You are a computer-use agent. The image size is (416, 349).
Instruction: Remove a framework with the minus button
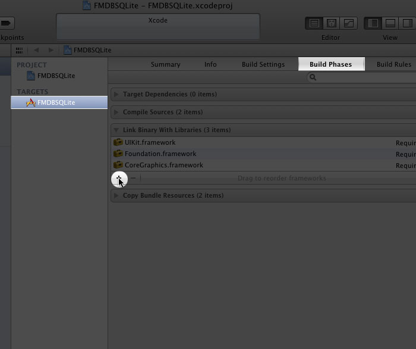(133, 178)
